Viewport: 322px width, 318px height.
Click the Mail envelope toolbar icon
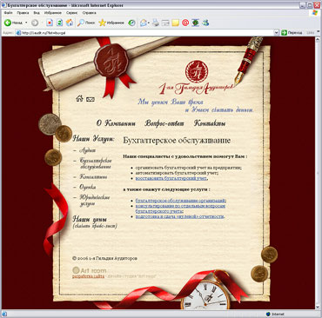pyautogui.click(x=144, y=23)
